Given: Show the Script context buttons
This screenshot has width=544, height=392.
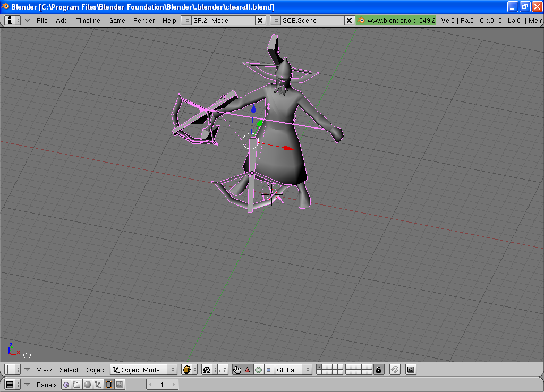Looking at the screenshot, I should [x=76, y=385].
